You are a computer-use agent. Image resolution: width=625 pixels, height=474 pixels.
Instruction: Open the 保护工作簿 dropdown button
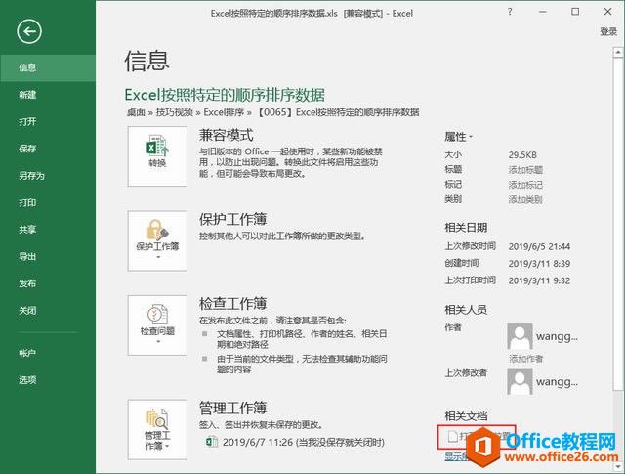click(x=157, y=241)
